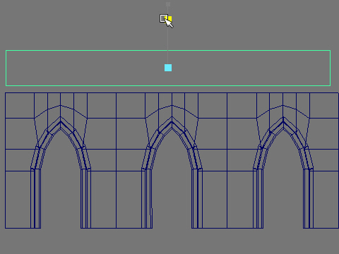Click the left pillar of the right arch
The width and height of the screenshot is (339, 254).
258,198
